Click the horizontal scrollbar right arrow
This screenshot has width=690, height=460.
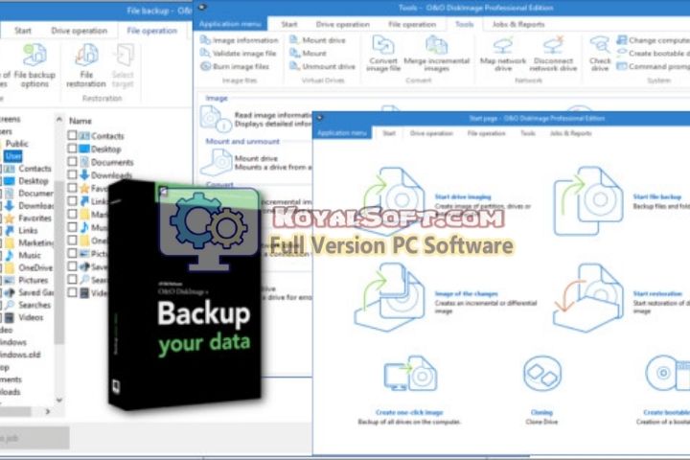(48, 411)
